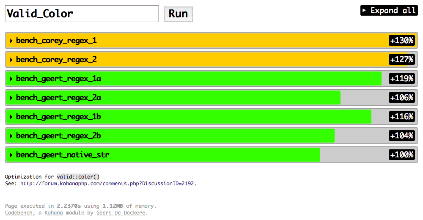This screenshot has width=423, height=220.
Task: Click the +130% badge on corey_regex_1
Action: click(401, 41)
